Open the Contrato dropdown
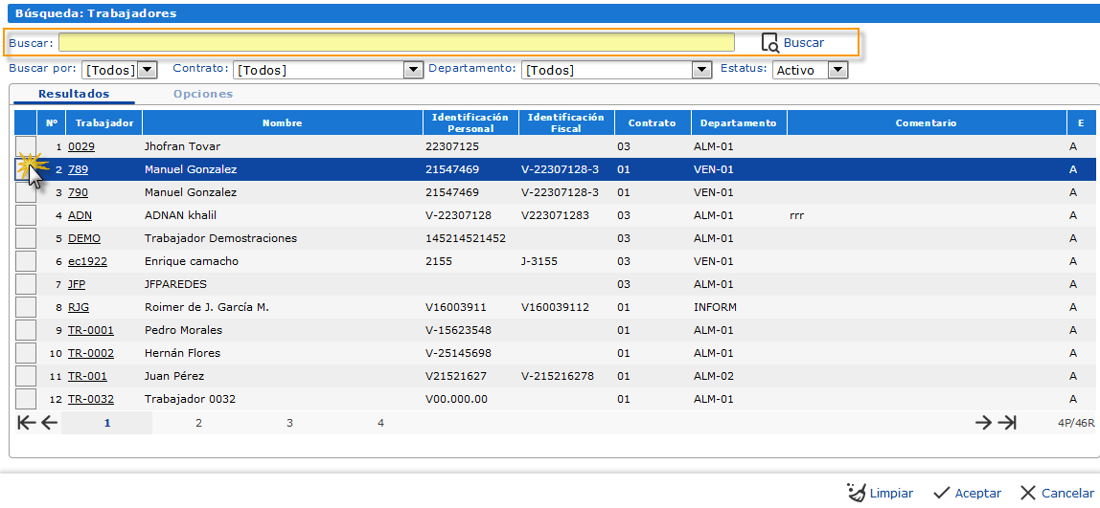Image resolution: width=1100 pixels, height=508 pixels. tap(413, 70)
